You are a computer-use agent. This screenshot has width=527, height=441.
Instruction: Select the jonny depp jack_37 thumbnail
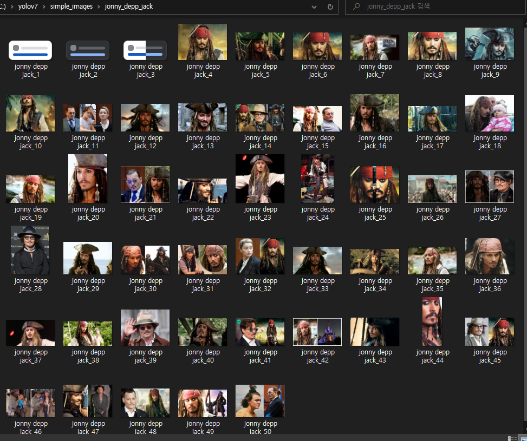(x=30, y=333)
